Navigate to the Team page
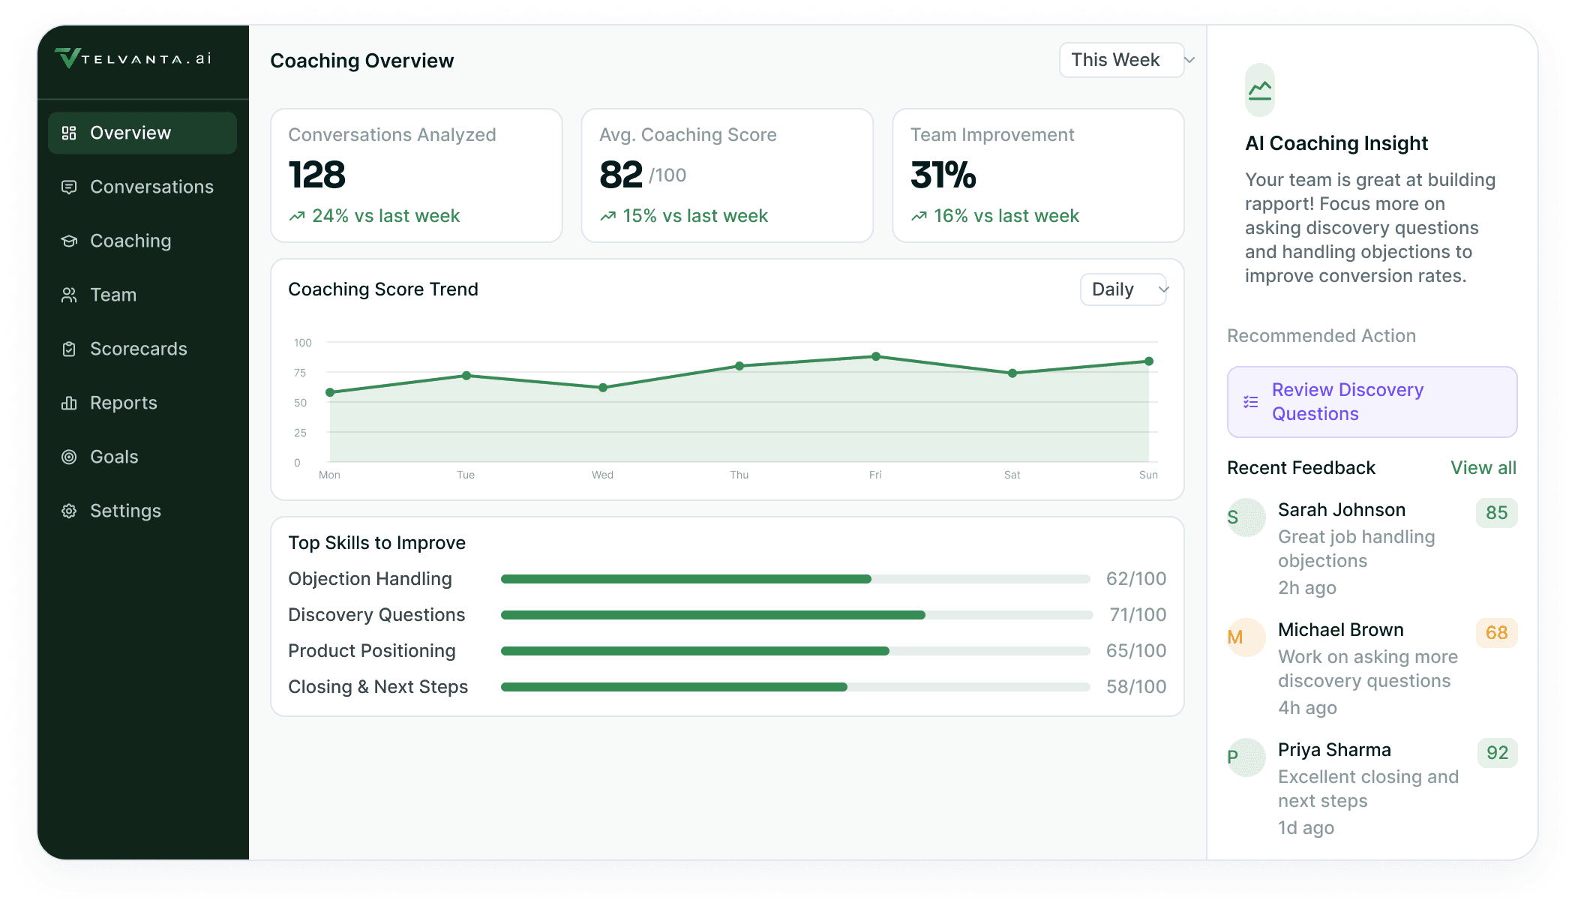The image size is (1575, 909). point(142,295)
